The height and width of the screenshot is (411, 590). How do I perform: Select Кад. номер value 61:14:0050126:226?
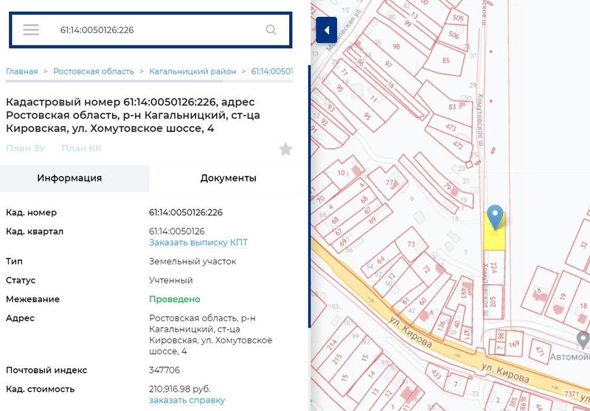(x=186, y=213)
